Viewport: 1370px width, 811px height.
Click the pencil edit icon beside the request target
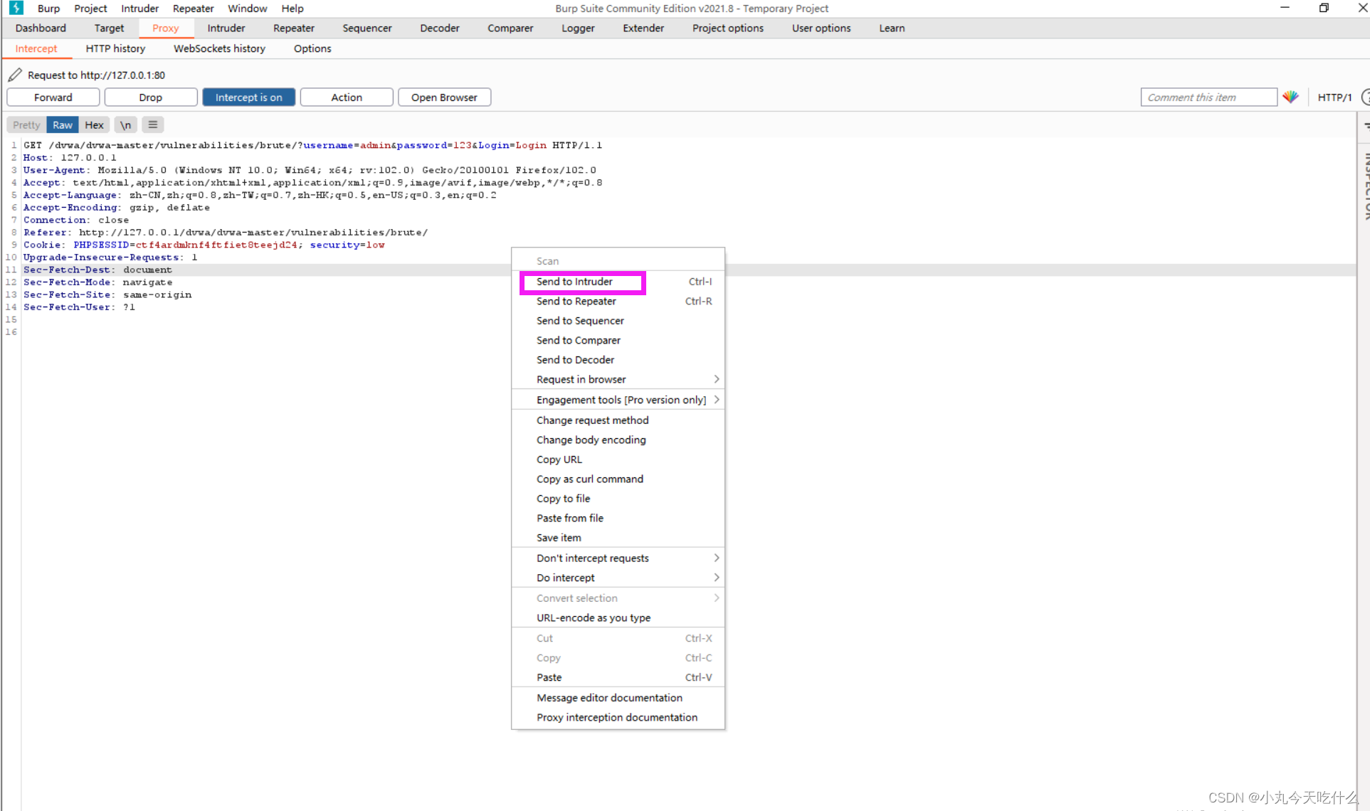15,75
